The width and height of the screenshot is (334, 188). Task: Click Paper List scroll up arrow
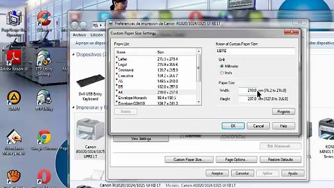tap(199, 51)
